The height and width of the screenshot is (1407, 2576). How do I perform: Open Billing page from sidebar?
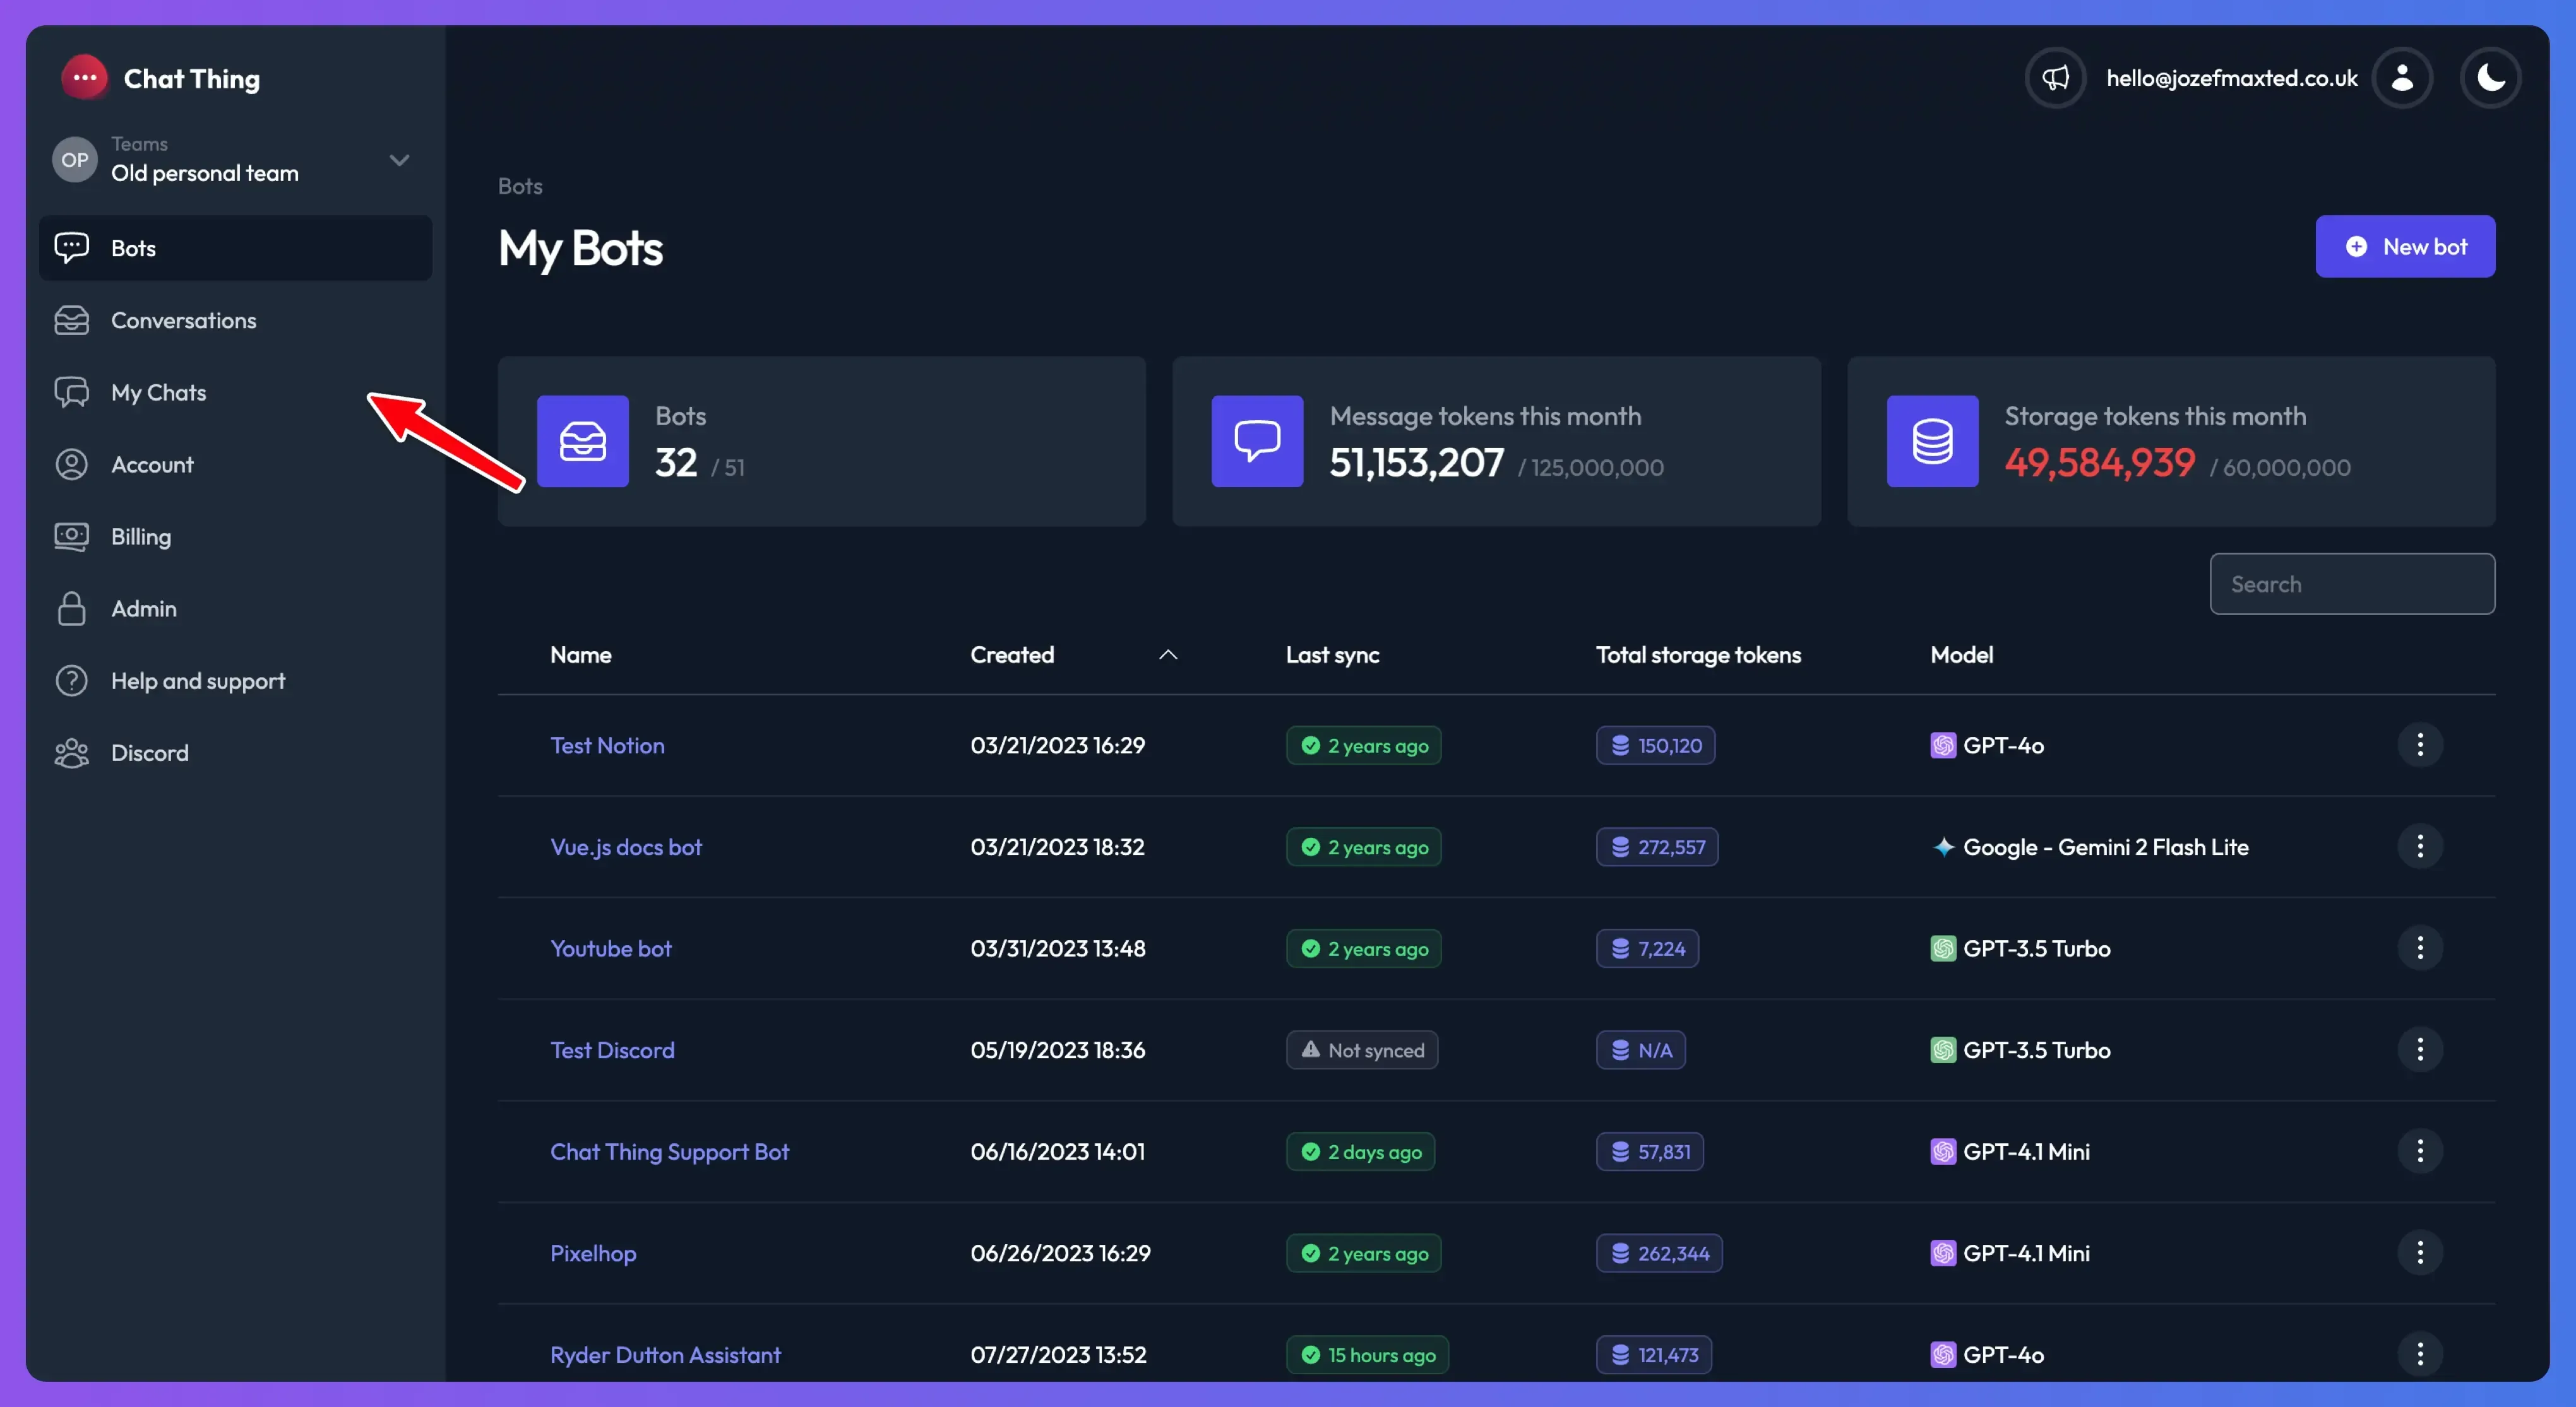point(140,537)
